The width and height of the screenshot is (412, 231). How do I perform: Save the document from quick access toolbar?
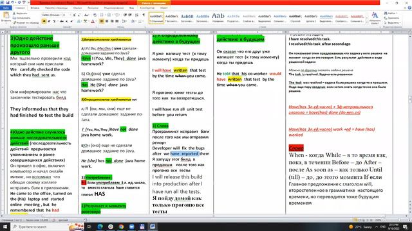click(x=7, y=3)
